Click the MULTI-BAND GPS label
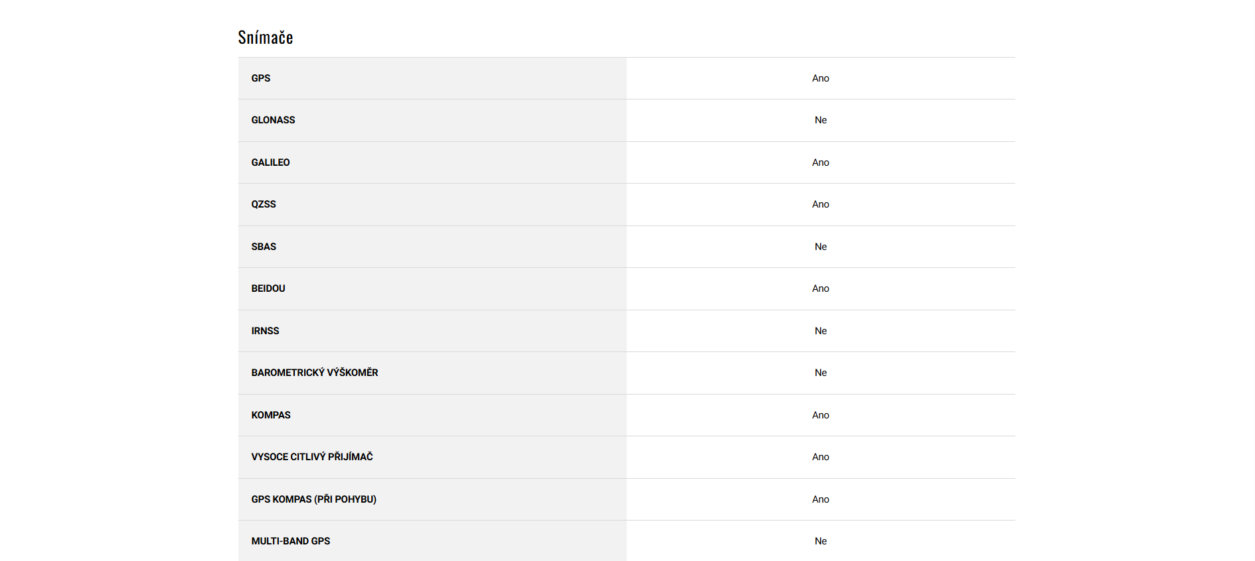The height and width of the screenshot is (561, 1255). (x=291, y=541)
